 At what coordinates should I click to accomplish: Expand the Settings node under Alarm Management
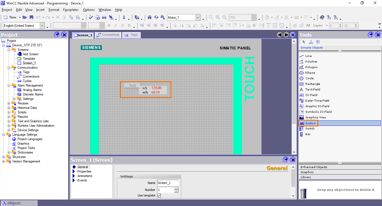(14, 99)
